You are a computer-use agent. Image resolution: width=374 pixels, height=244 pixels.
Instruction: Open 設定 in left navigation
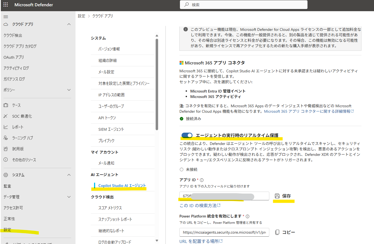(7, 230)
